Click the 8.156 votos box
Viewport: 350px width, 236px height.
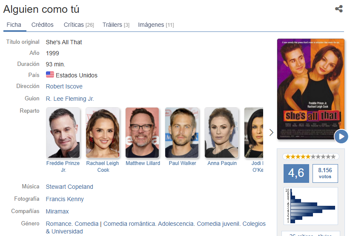(325, 173)
